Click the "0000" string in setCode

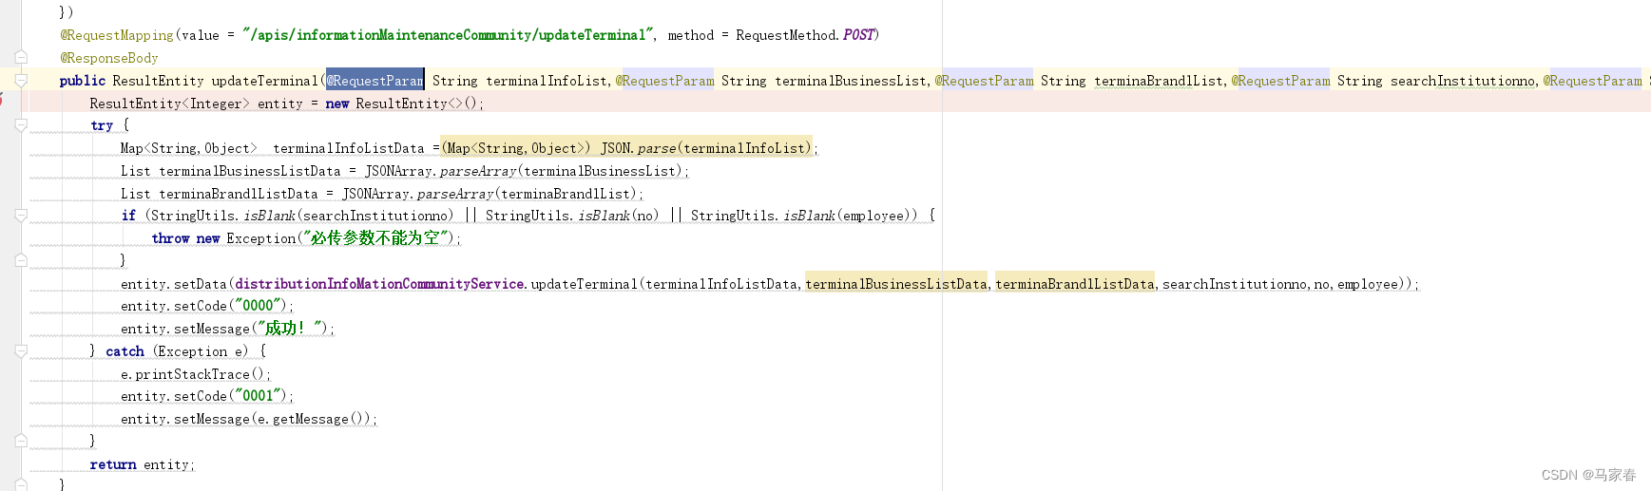point(259,306)
